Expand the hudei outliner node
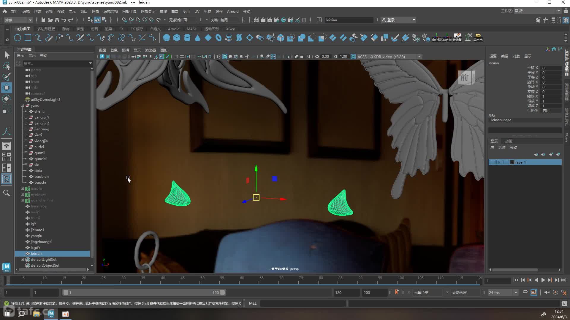 (26, 147)
